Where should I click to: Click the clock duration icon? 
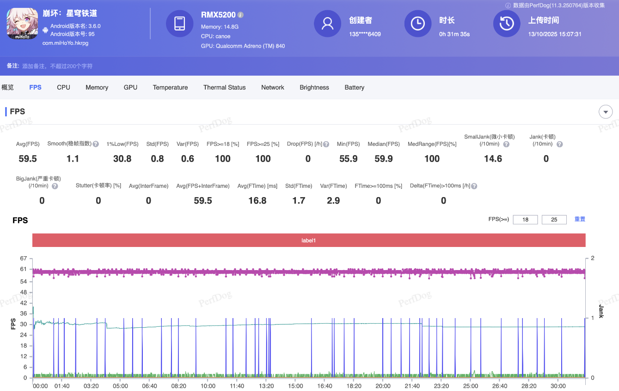point(417,24)
